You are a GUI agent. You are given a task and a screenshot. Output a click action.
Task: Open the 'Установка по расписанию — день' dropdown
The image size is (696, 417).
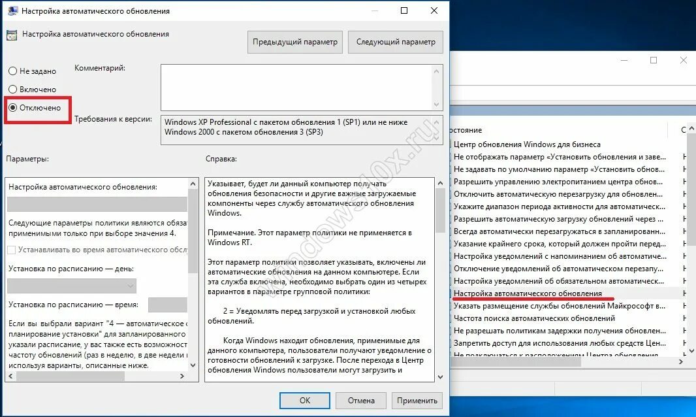(x=72, y=286)
